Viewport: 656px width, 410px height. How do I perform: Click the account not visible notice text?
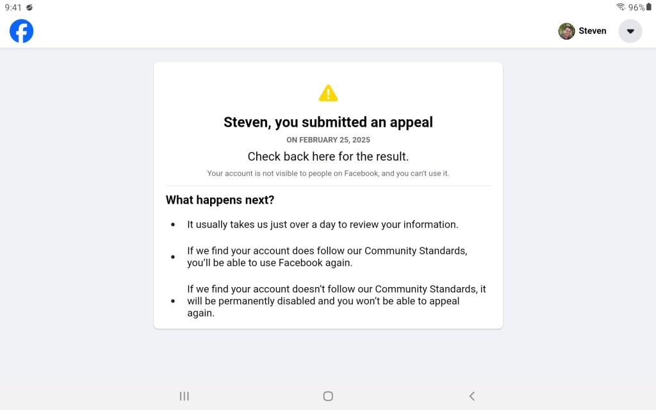point(328,174)
